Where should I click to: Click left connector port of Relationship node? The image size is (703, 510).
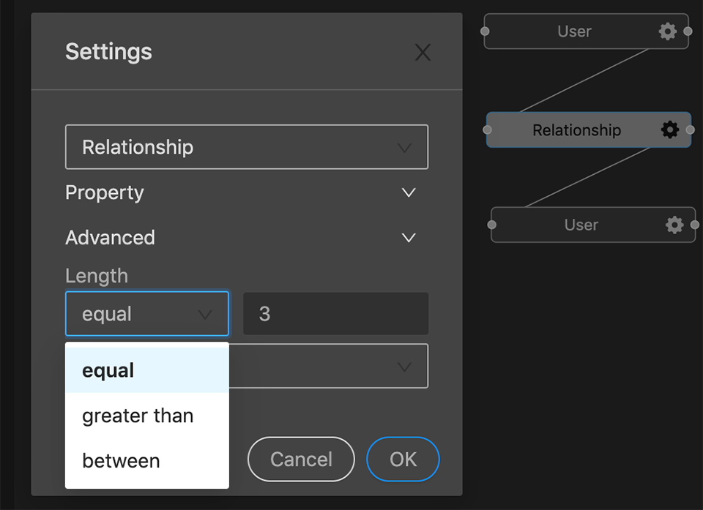(x=488, y=130)
